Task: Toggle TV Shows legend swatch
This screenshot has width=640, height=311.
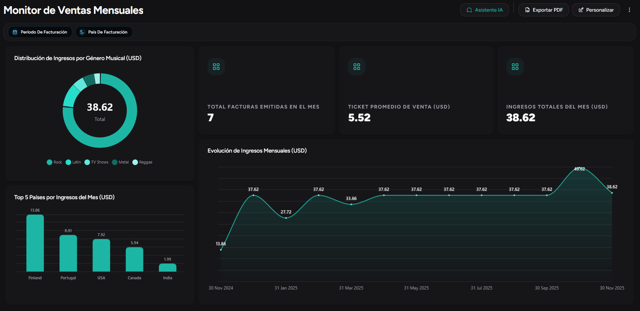Action: click(x=87, y=162)
